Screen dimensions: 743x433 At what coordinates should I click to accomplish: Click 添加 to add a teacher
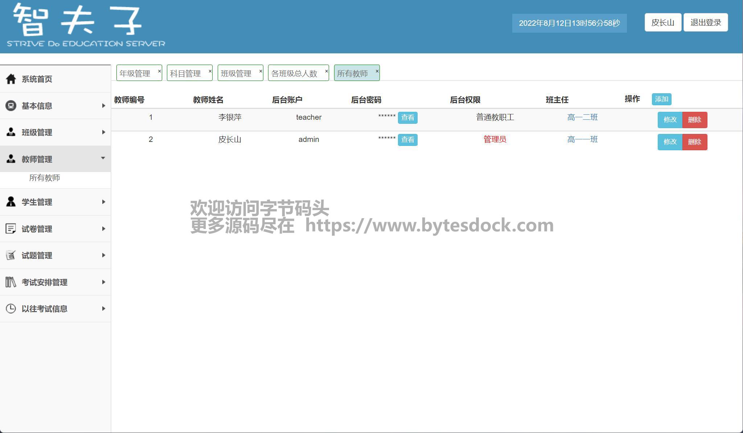(661, 99)
